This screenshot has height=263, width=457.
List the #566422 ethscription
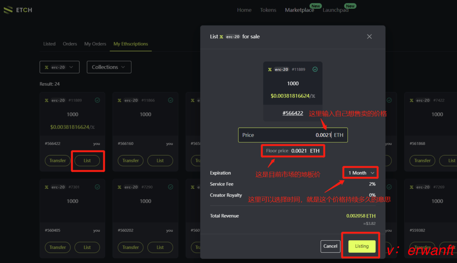pos(87,161)
